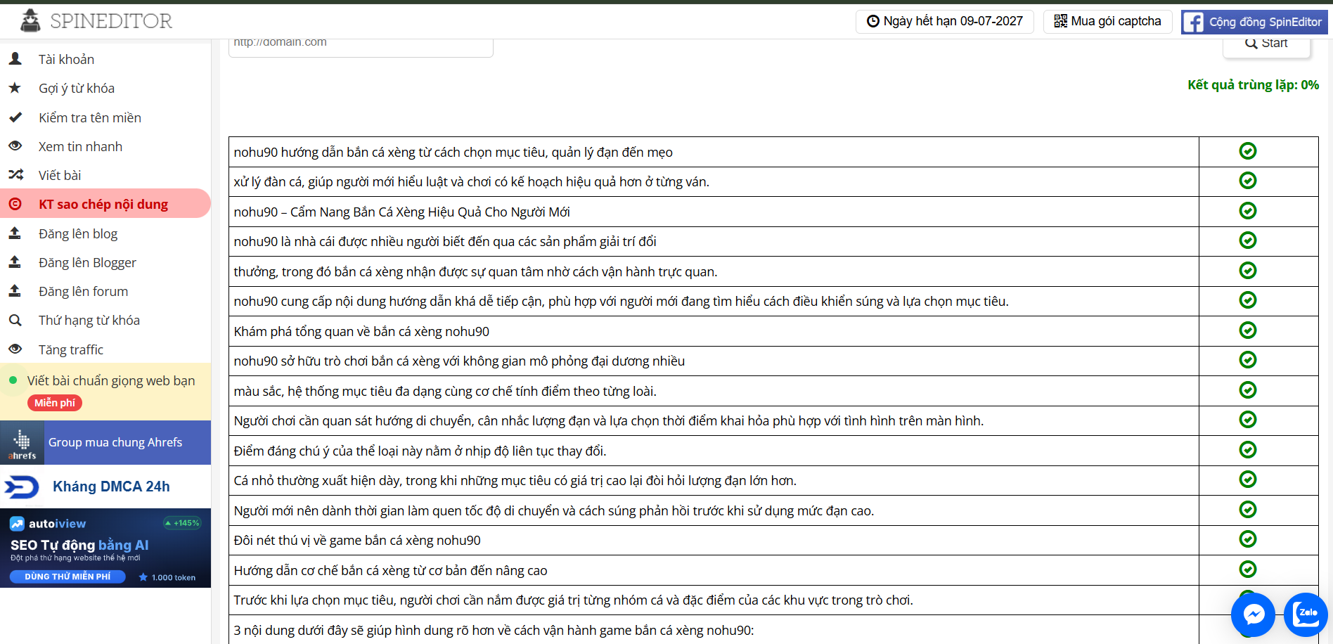The height and width of the screenshot is (644, 1333).
Task: Click the upload icon beside Đăng lên Blogger
Action: click(x=15, y=262)
